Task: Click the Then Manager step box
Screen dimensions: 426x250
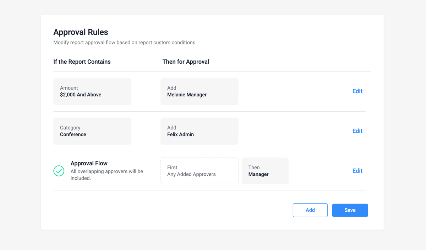Action: click(265, 171)
